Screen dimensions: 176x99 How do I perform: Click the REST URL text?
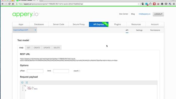click(69, 60)
